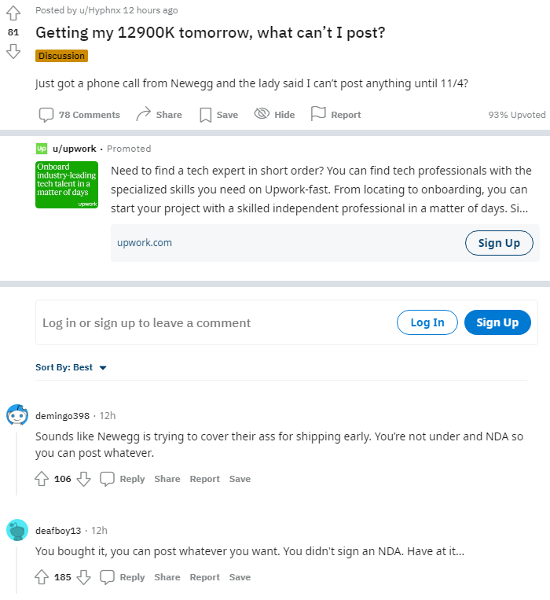Open the upwork.com link

(x=145, y=243)
